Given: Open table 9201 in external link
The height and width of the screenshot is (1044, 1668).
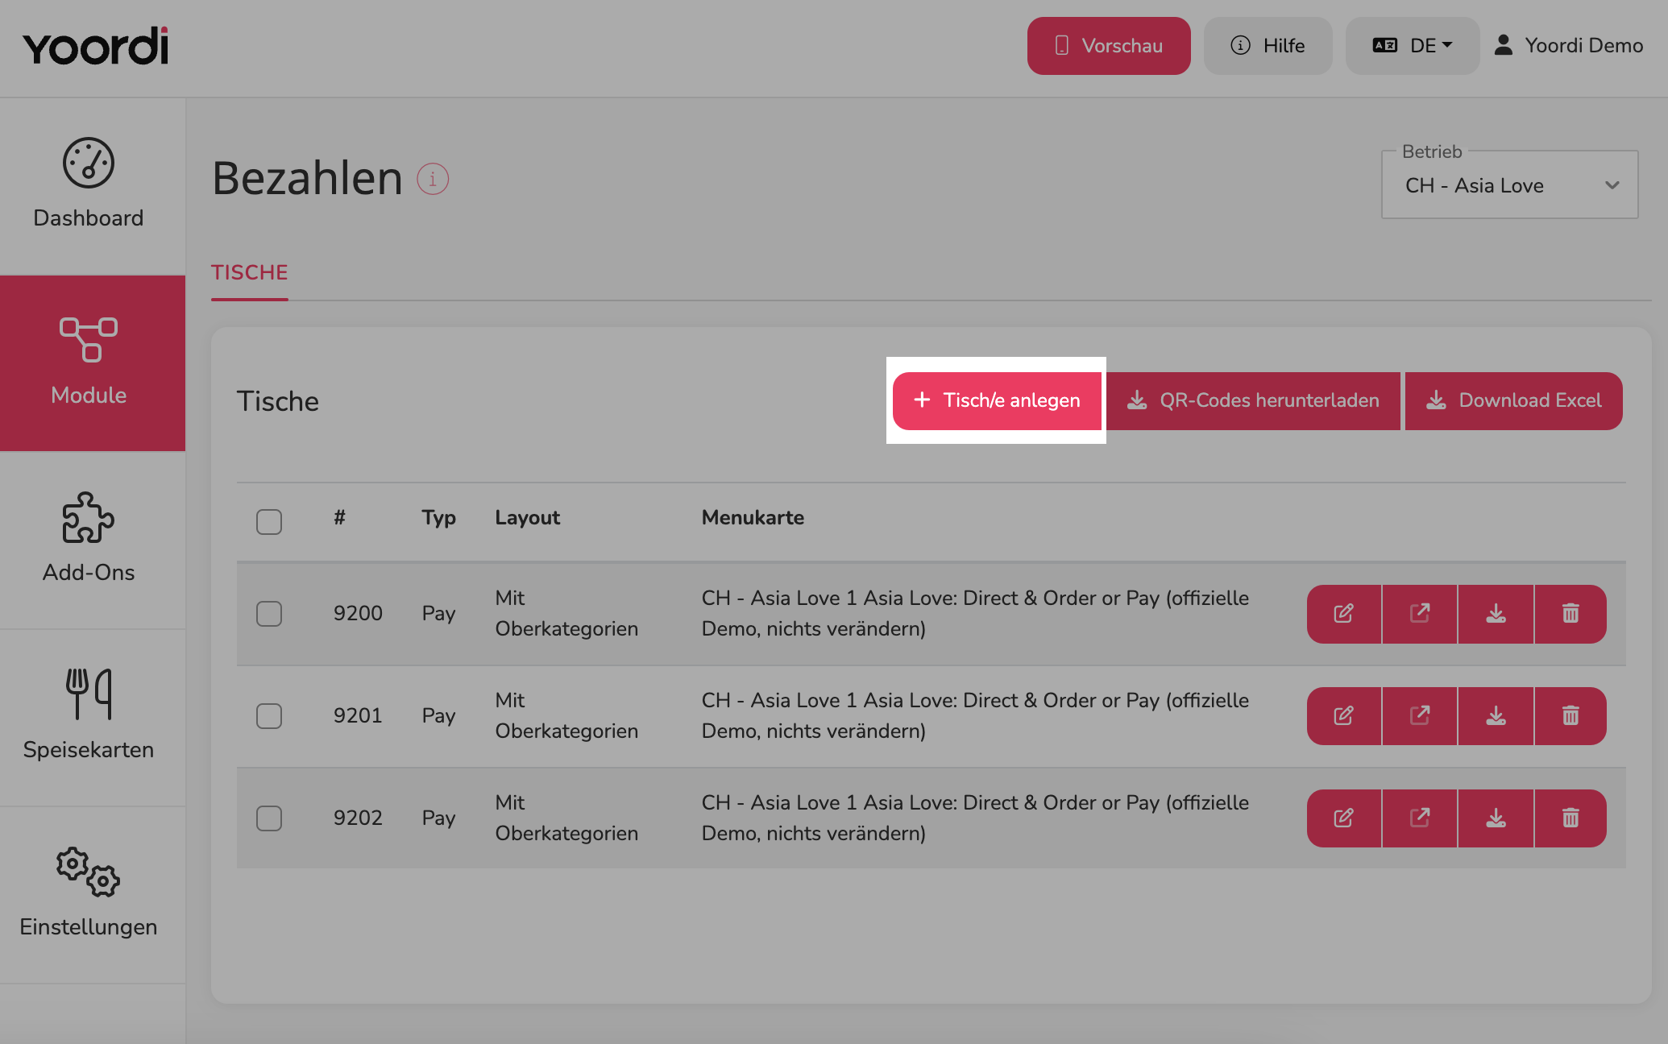Looking at the screenshot, I should 1420,716.
